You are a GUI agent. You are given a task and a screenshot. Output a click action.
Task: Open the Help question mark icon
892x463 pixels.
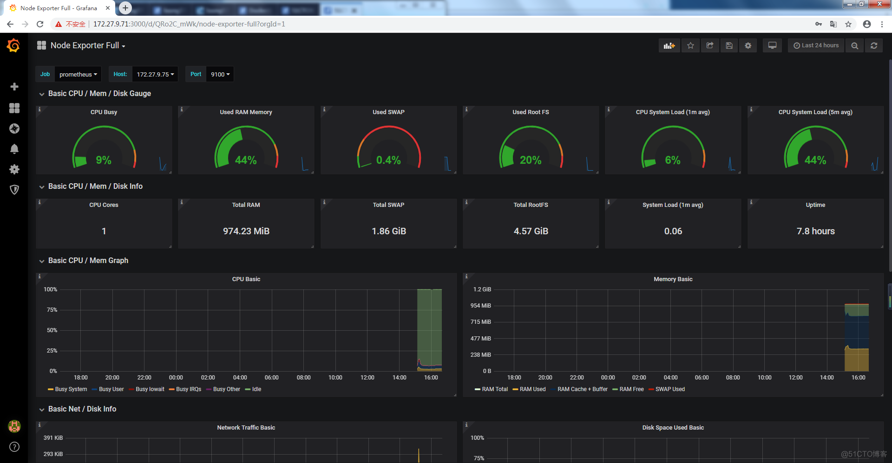(14, 447)
